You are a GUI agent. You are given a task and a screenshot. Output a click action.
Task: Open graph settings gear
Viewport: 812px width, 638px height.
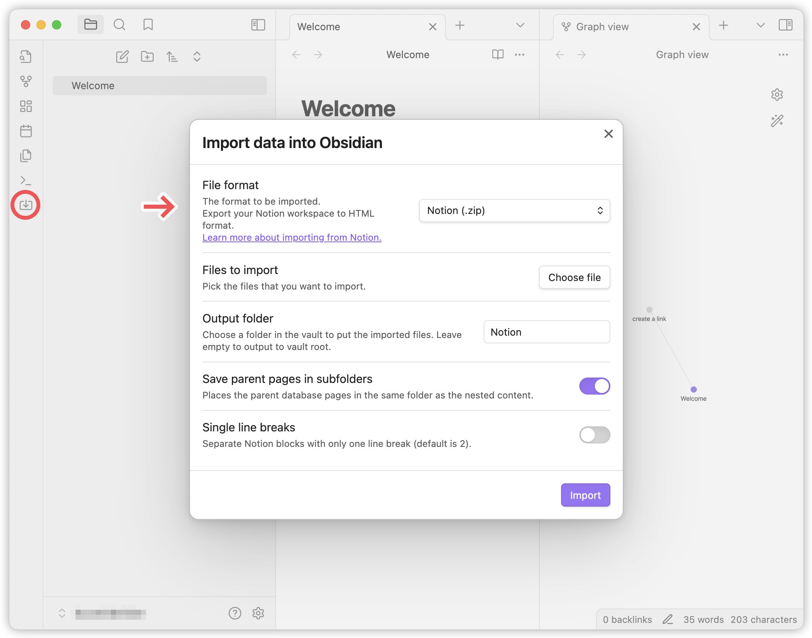[777, 95]
